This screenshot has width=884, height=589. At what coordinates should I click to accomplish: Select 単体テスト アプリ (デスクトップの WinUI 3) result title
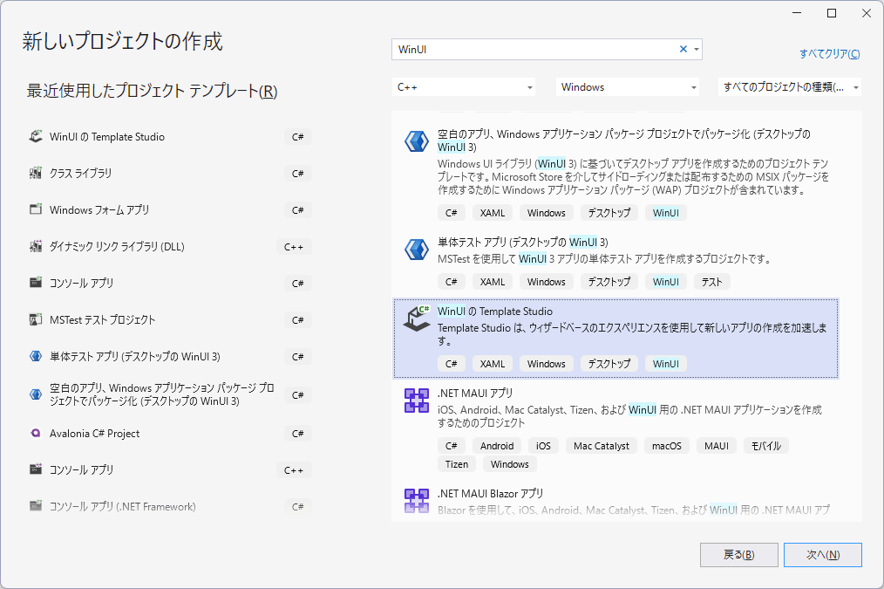click(x=522, y=242)
